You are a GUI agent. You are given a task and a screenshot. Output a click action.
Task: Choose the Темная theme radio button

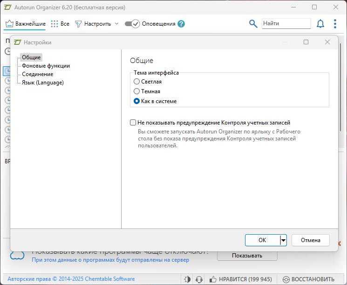click(137, 91)
